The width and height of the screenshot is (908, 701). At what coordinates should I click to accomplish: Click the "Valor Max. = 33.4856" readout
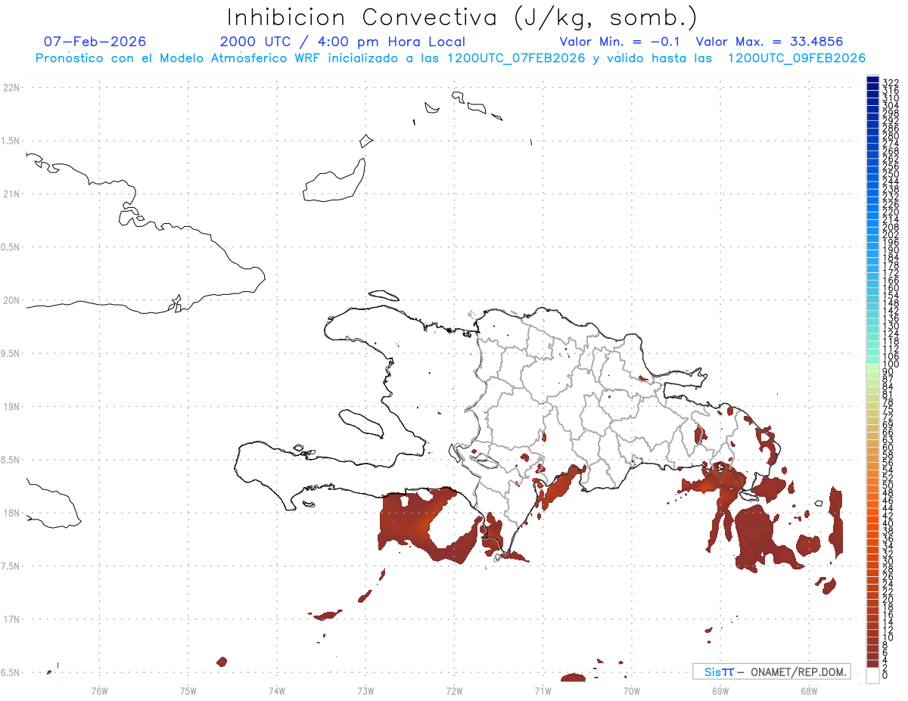click(x=770, y=42)
